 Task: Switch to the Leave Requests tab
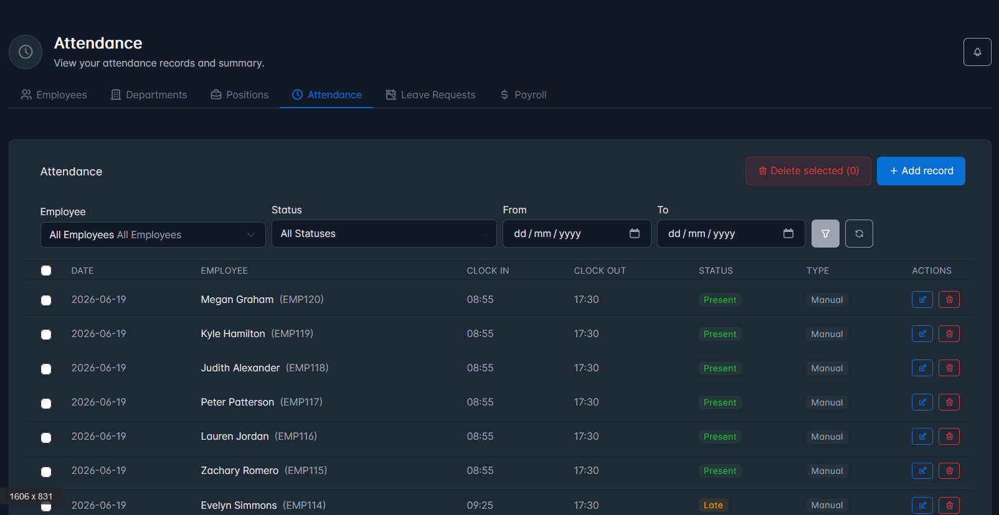430,95
